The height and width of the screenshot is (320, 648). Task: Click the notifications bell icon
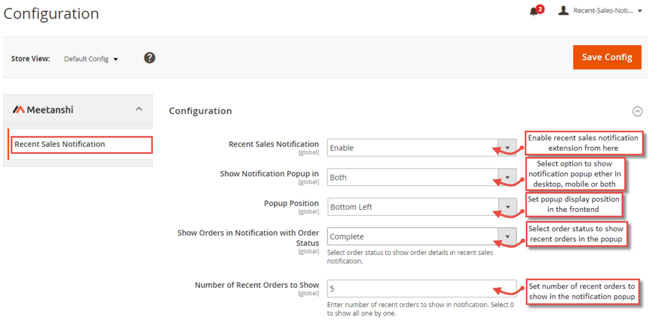tap(534, 11)
